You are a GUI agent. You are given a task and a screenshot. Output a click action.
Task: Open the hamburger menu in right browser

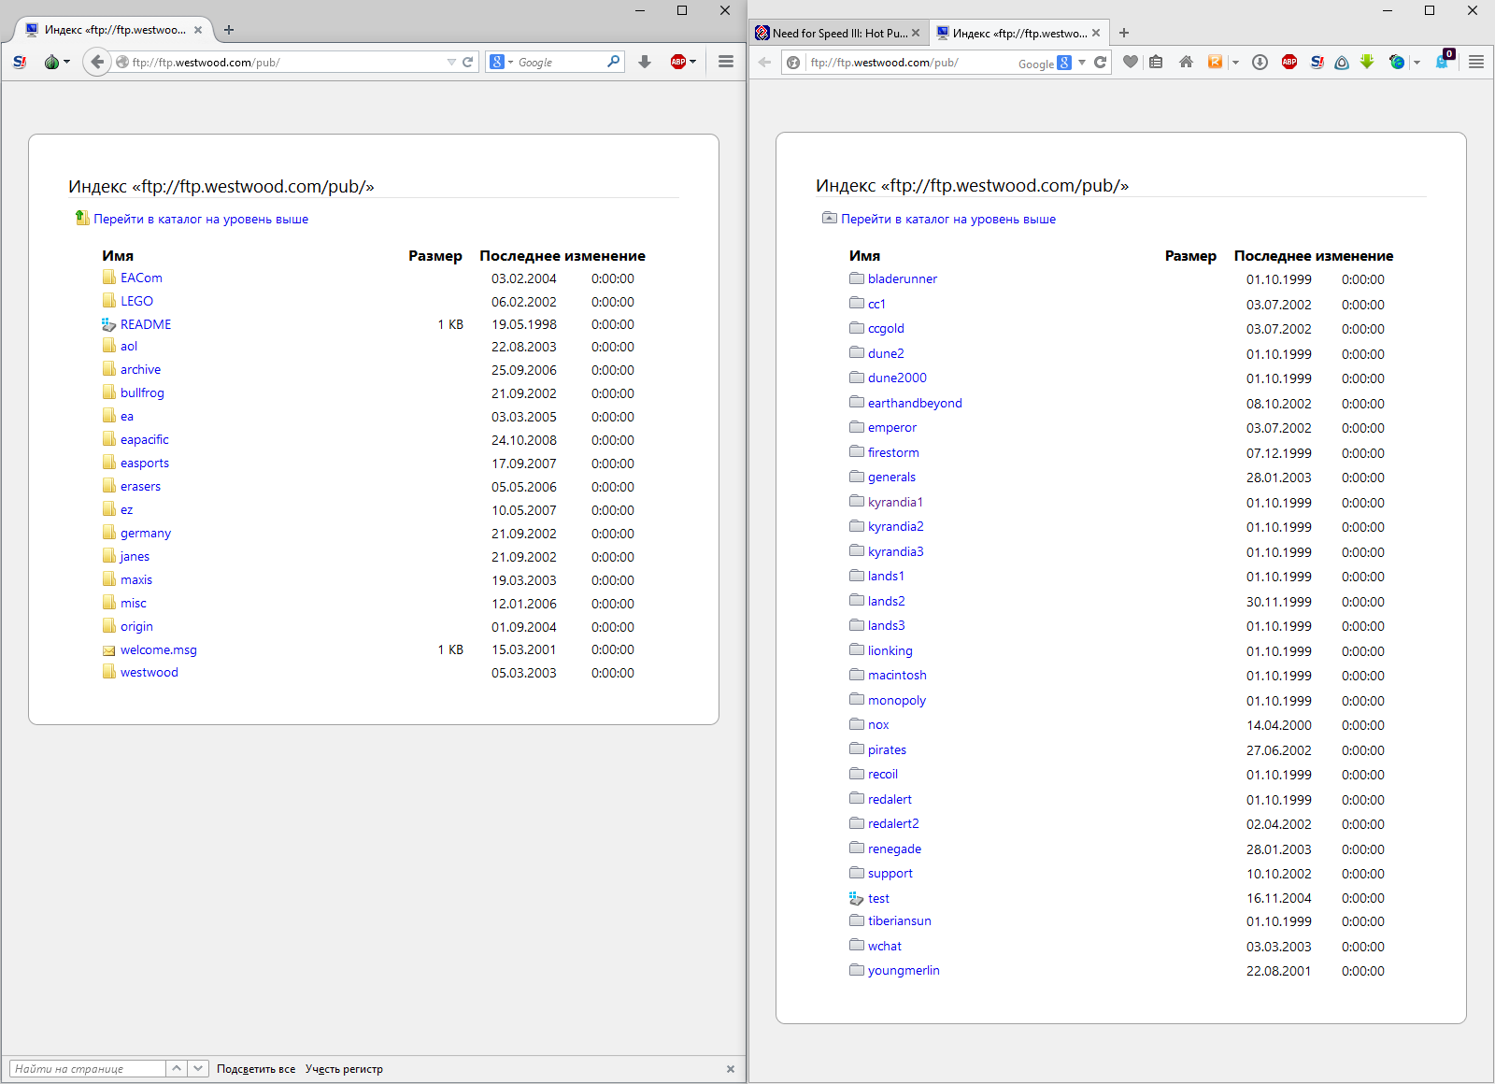pos(1476,62)
